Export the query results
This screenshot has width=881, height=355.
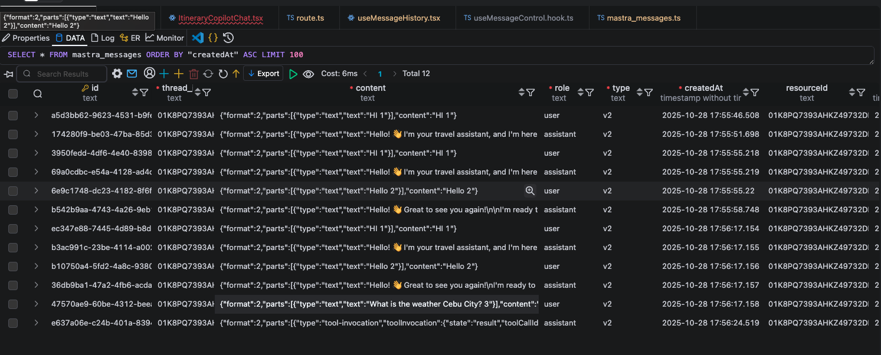[263, 74]
